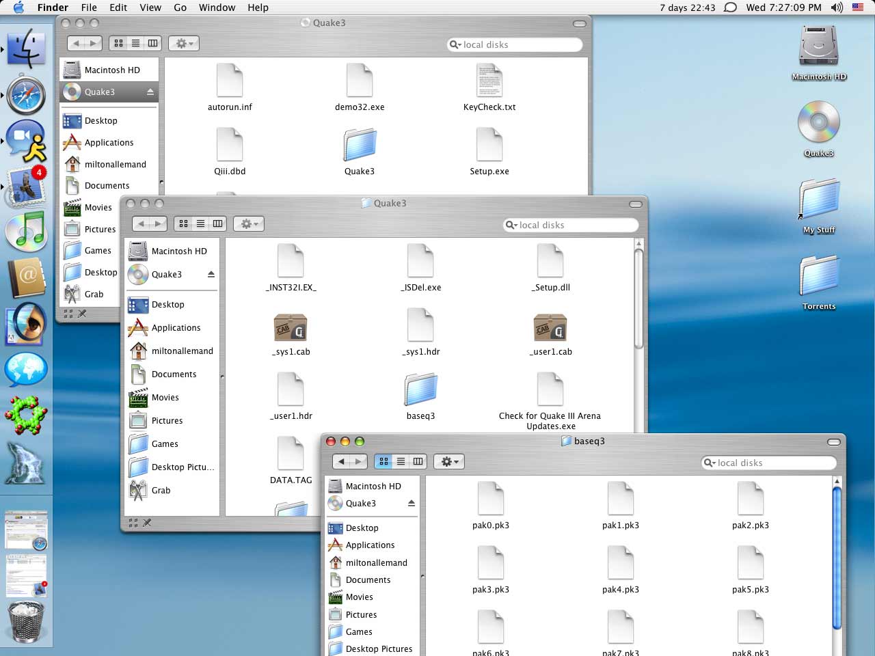Image resolution: width=875 pixels, height=656 pixels.
Task: Open Applications in baseq3 sidebar
Action: point(370,545)
